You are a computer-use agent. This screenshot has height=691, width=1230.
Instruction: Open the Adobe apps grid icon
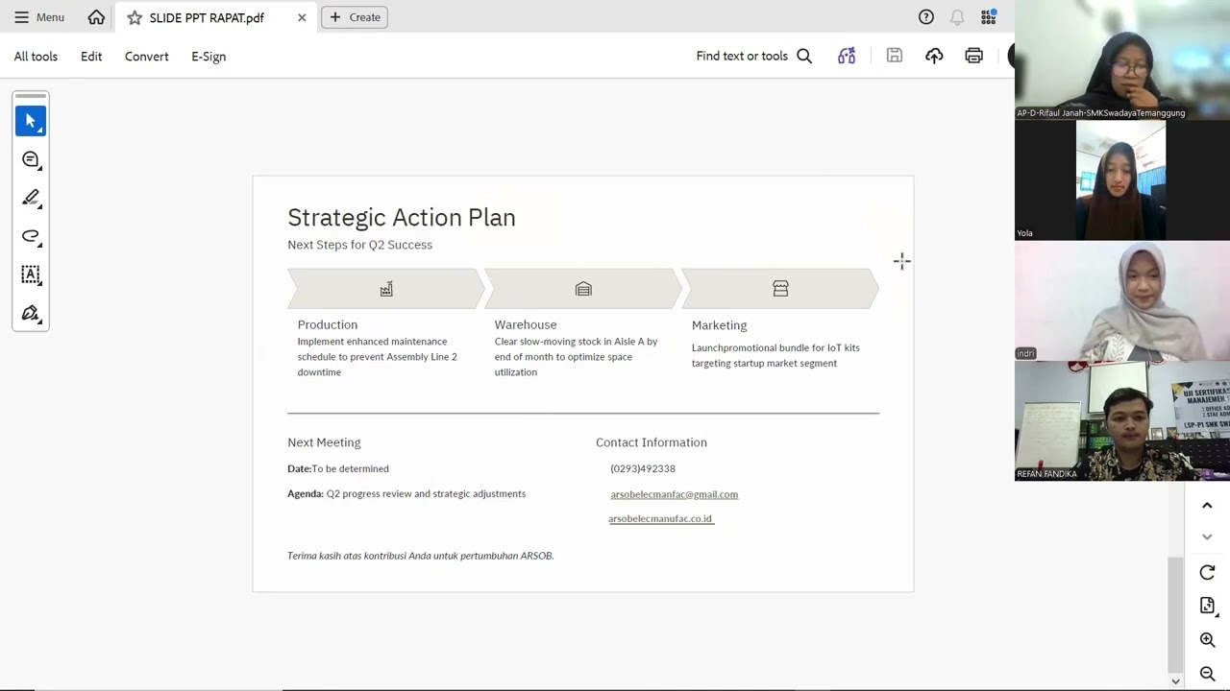click(x=988, y=17)
